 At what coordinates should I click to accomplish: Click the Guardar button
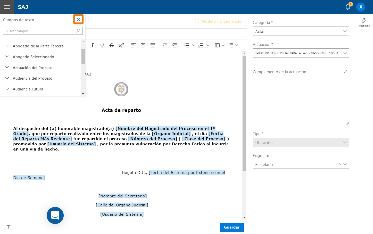pyautogui.click(x=232, y=227)
